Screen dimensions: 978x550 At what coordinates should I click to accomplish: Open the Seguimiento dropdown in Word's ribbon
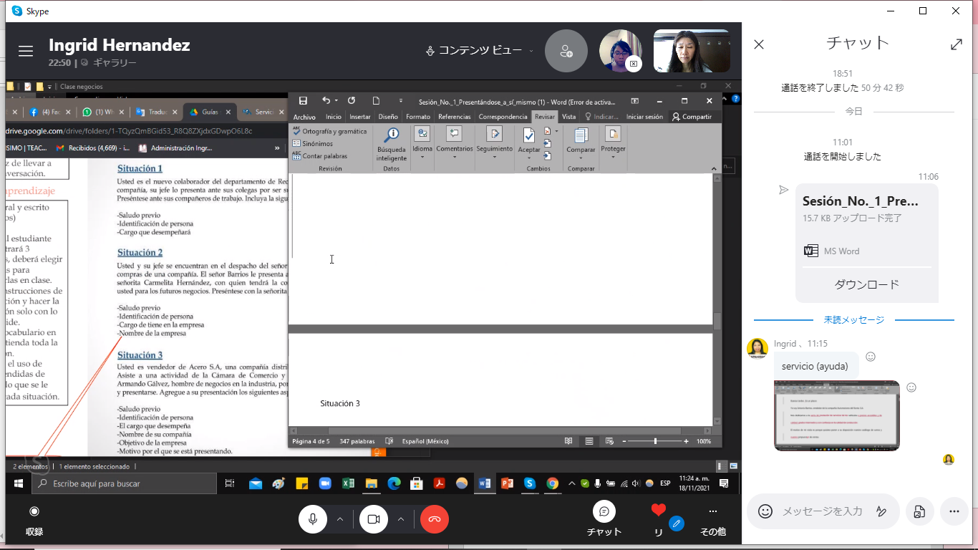[495, 143]
